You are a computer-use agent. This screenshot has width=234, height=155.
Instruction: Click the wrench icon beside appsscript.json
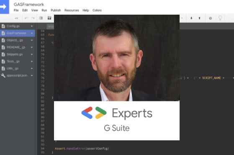(3, 75)
